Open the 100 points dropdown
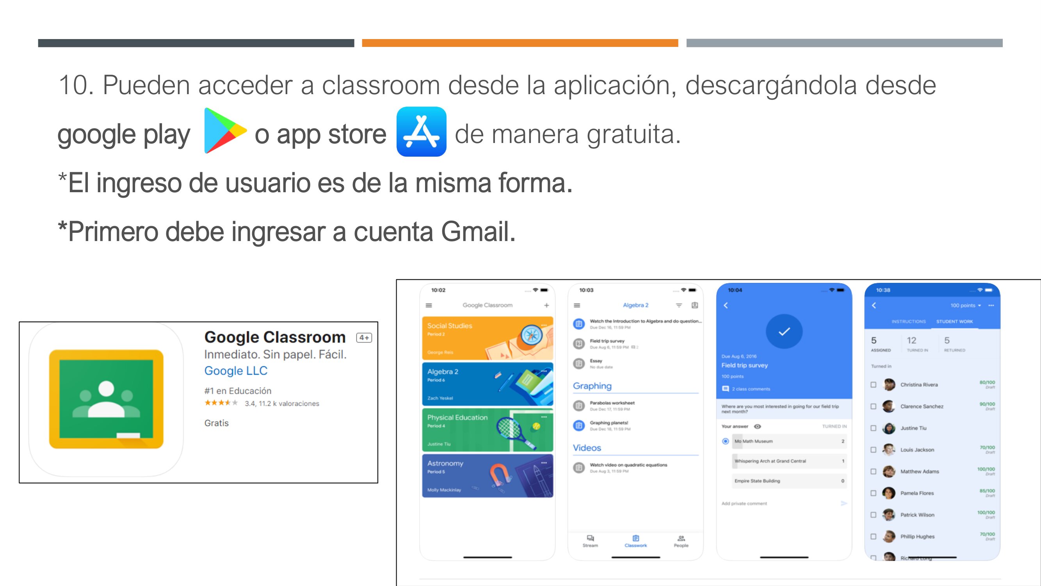Image resolution: width=1041 pixels, height=586 pixels. [x=965, y=306]
